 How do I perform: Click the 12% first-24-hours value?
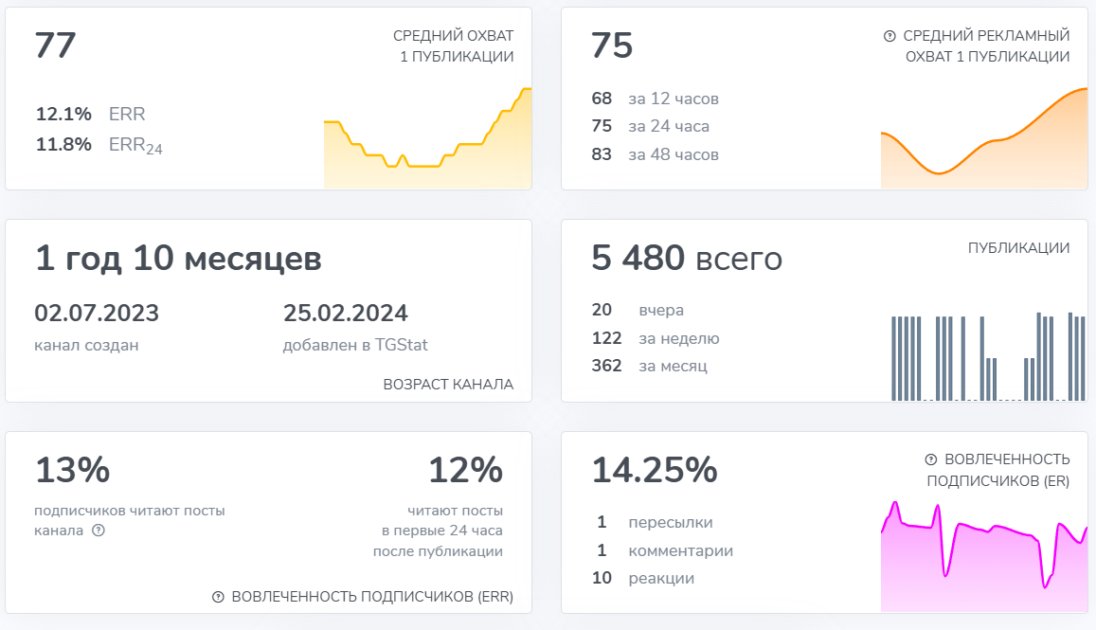click(465, 470)
